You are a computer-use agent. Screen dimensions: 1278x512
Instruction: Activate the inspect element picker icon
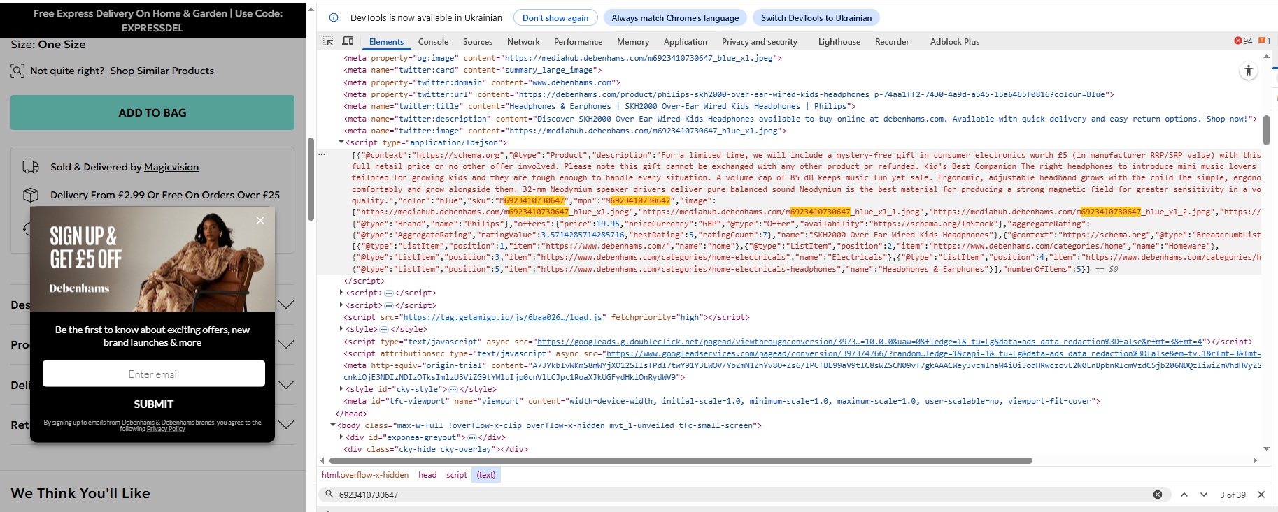coord(328,41)
